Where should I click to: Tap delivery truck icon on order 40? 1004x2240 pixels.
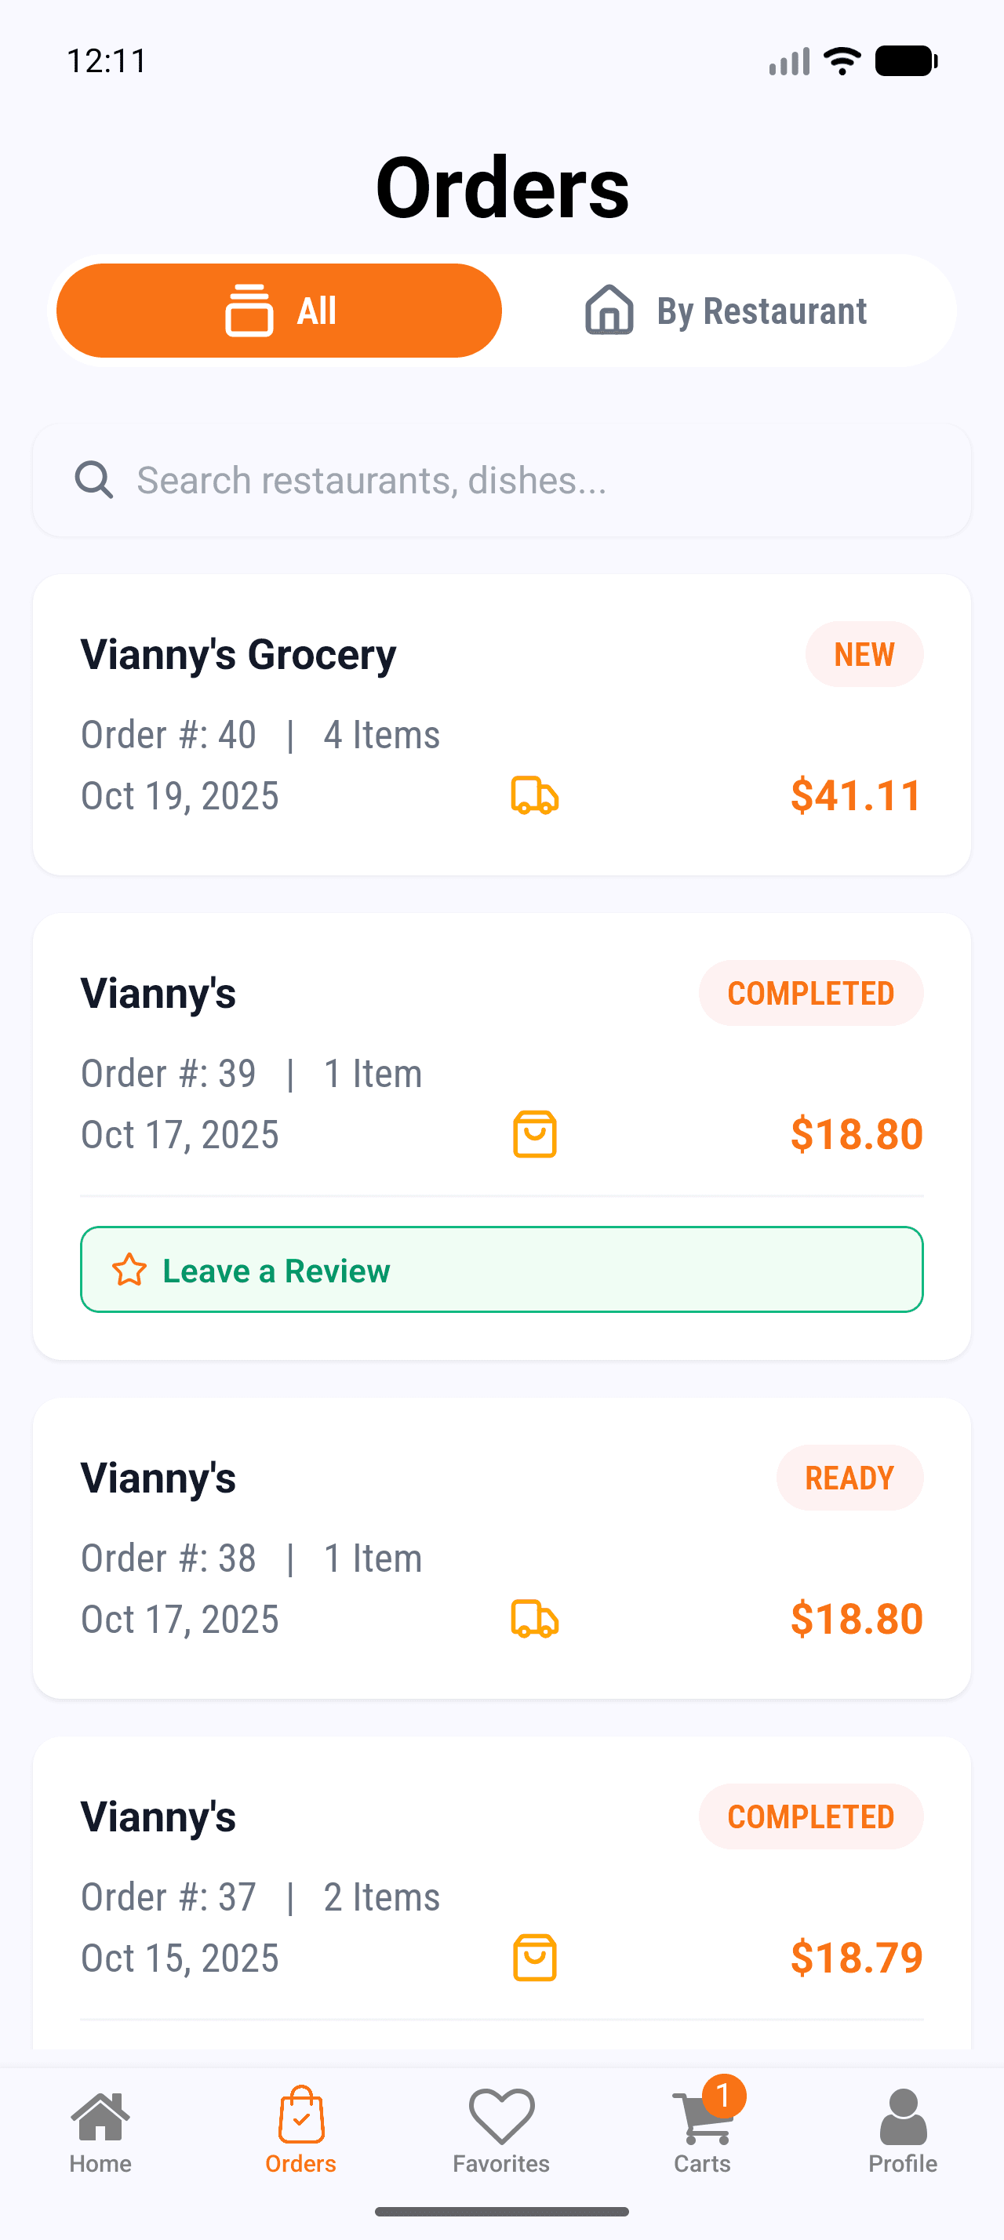pos(535,795)
